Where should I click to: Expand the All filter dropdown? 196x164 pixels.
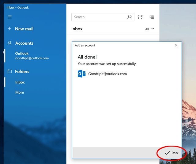coord(150,29)
